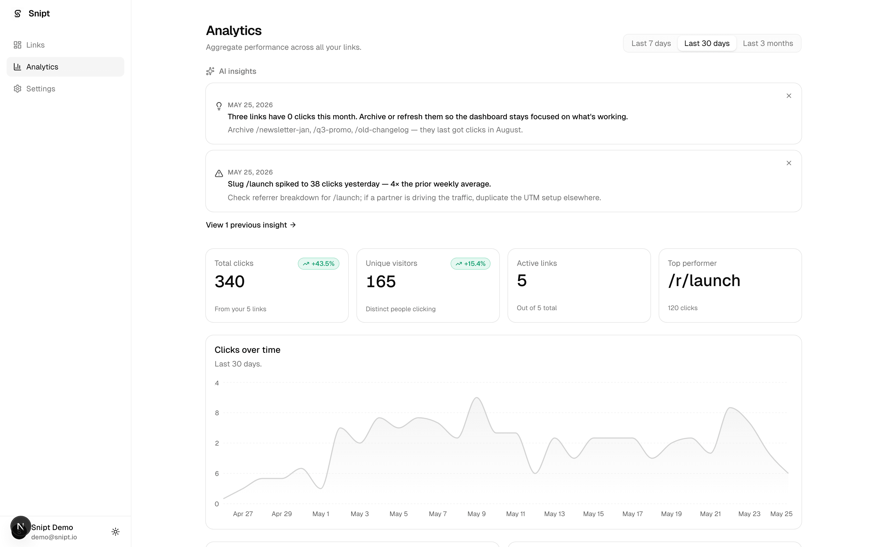The height and width of the screenshot is (547, 876).
Task: Click the lightbulb icon on first insight
Action: tap(219, 106)
